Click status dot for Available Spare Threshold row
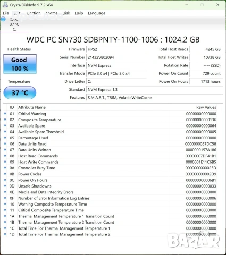This screenshot has width=226, height=255. point(5,132)
